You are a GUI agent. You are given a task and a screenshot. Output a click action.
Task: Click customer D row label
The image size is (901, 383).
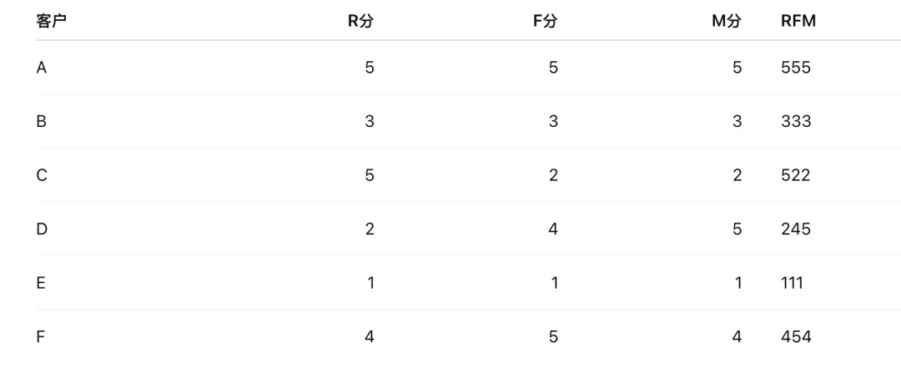42,229
